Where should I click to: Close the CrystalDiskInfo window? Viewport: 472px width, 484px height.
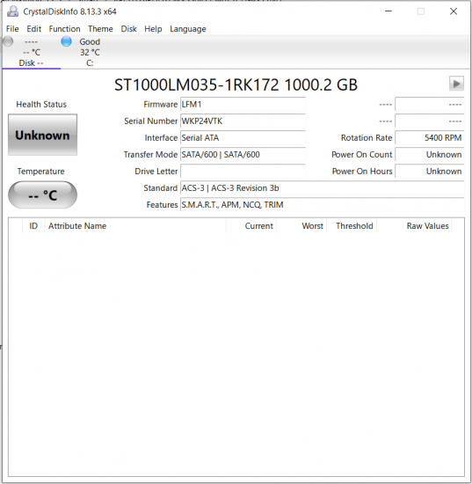[x=454, y=11]
